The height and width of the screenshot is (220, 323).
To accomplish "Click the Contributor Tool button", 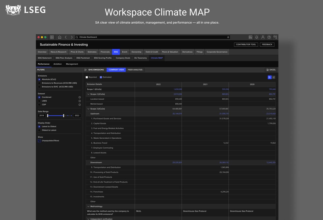I will pyautogui.click(x=246, y=44).
